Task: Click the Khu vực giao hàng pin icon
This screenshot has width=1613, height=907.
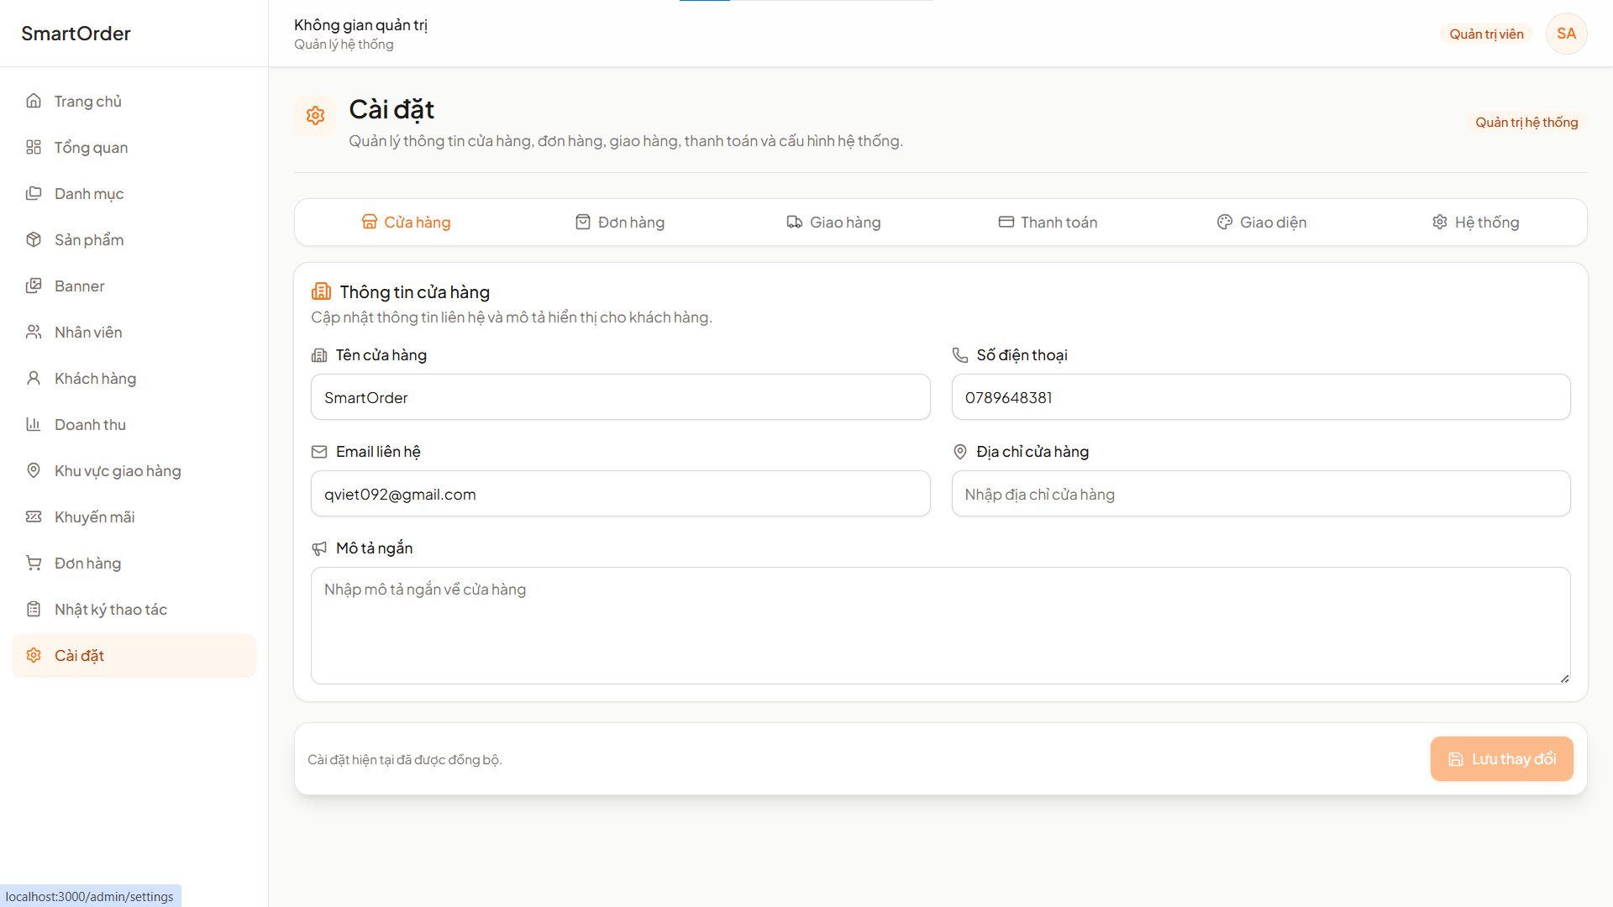Action: [x=34, y=470]
